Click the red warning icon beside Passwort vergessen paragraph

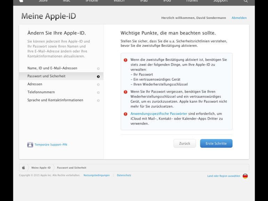coord(125,92)
